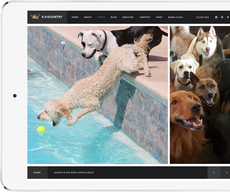Open the Blog menu item
230x192 pixels.
(x=114, y=17)
